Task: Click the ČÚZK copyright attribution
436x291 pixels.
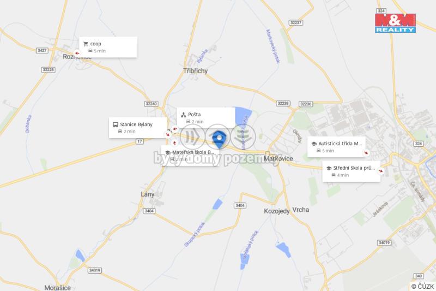Action: (x=422, y=287)
